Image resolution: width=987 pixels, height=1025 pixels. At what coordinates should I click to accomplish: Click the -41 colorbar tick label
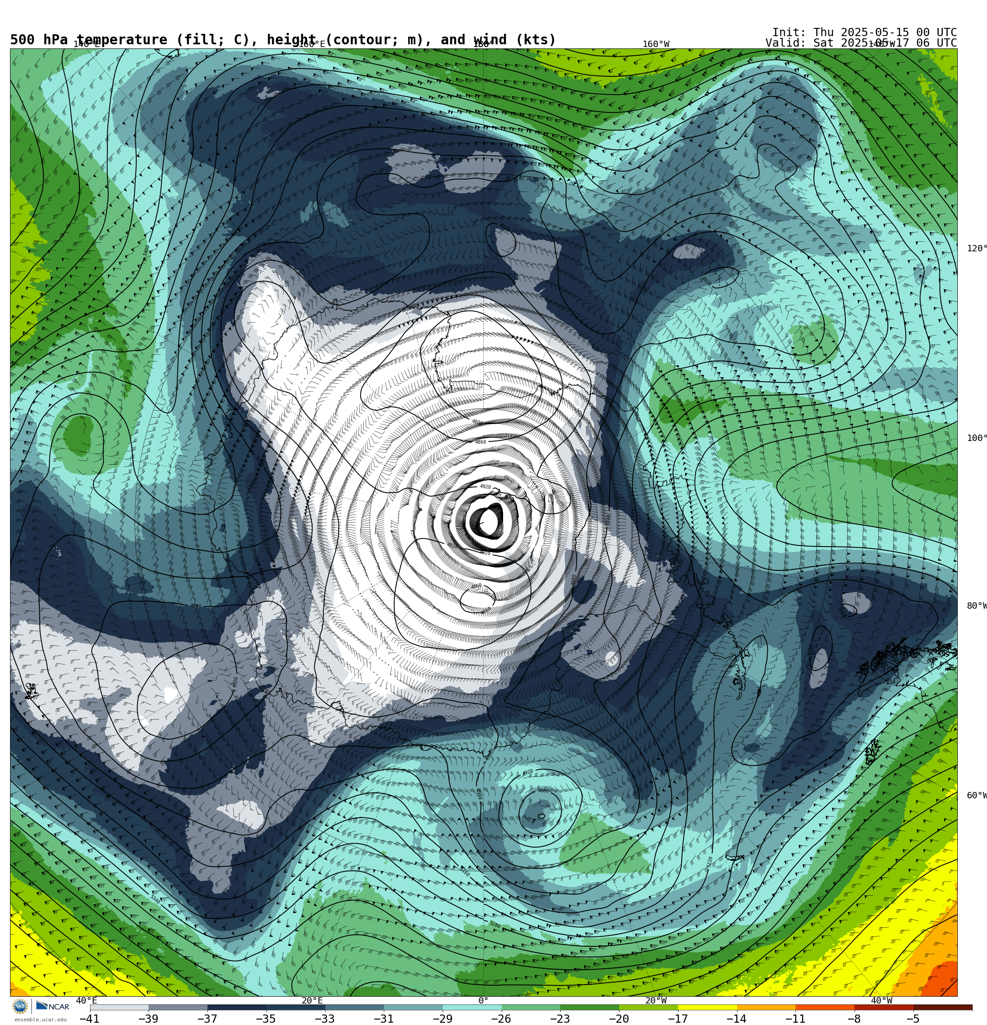90,1019
